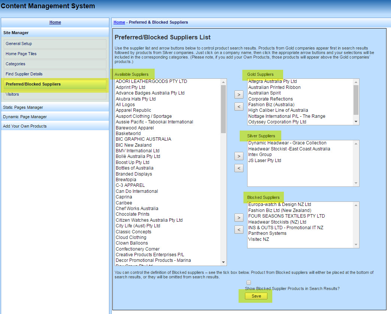The height and width of the screenshot is (314, 391).
Task: Click Home link in the breadcrumb
Action: click(x=119, y=22)
